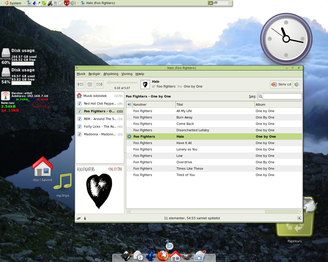Launch GIMP from the bottom dock
Viewport: 328px width, 262px height.
point(187,256)
